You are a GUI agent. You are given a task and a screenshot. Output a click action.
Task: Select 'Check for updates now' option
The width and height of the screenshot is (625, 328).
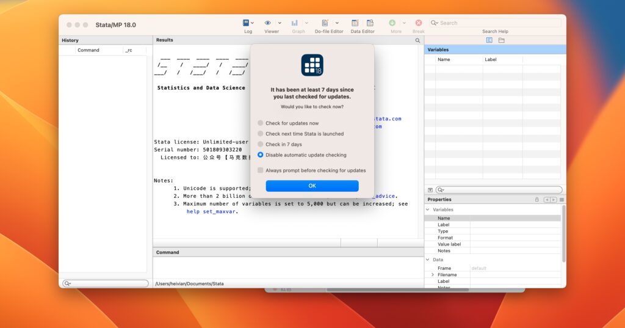tap(260, 123)
